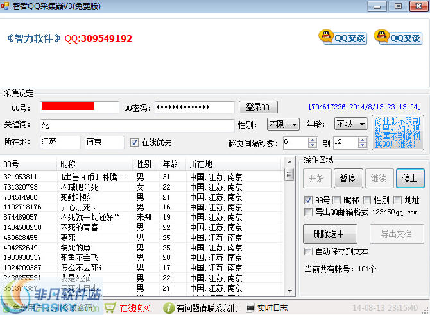
Task: Click the 开始 button
Action: point(317,178)
